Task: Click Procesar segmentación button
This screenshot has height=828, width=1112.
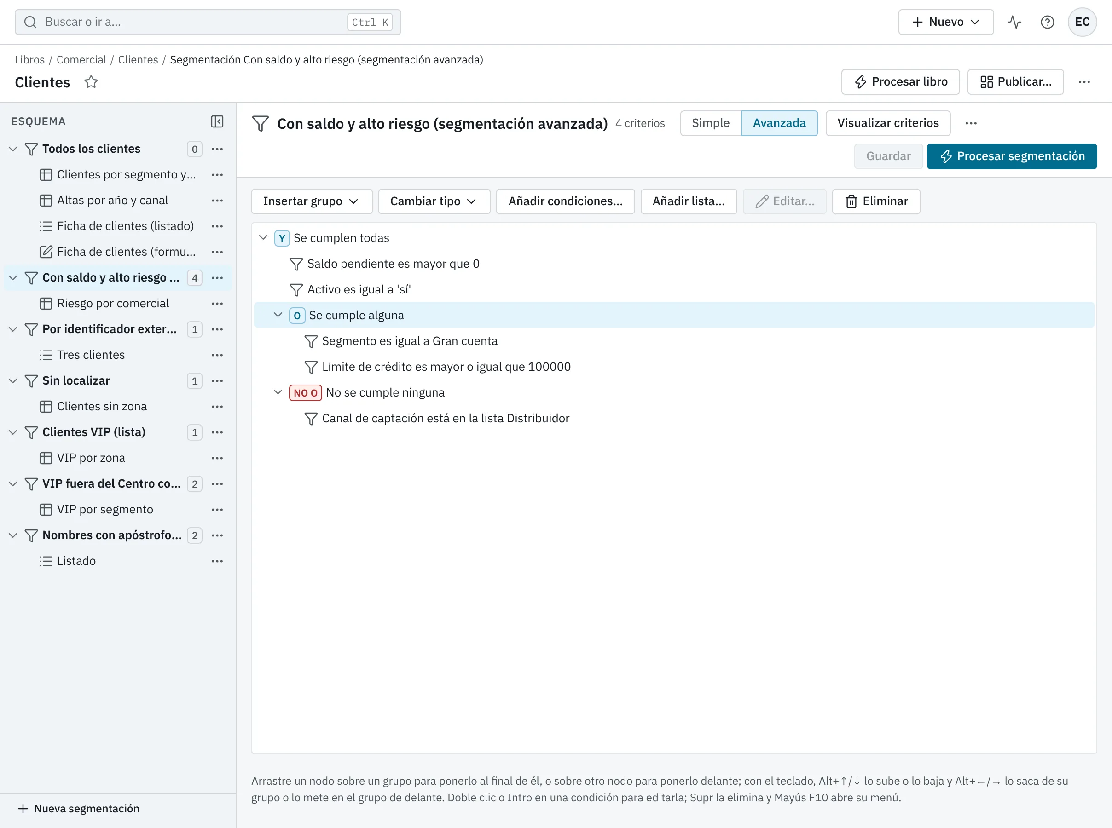Action: (1011, 156)
